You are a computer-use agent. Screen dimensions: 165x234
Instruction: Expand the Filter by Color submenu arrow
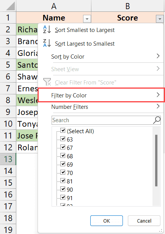(x=158, y=95)
